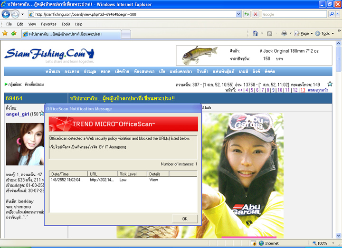342x248 pixels.
Task: Click the vertical scrollbar up arrow
Action: 339,43
